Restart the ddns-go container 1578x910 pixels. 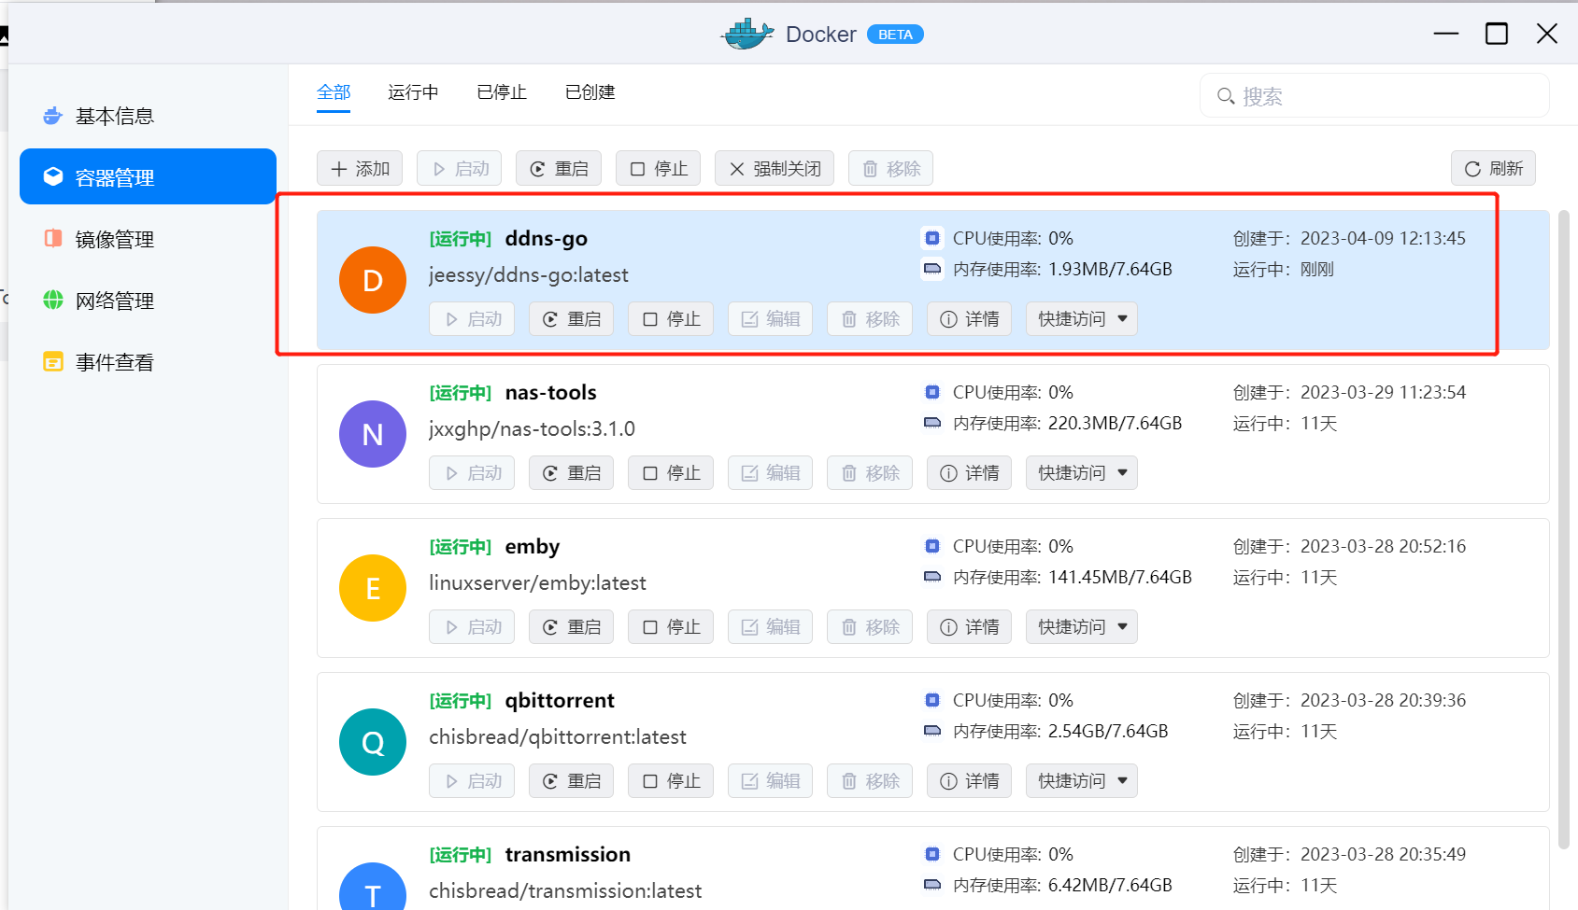(x=572, y=319)
